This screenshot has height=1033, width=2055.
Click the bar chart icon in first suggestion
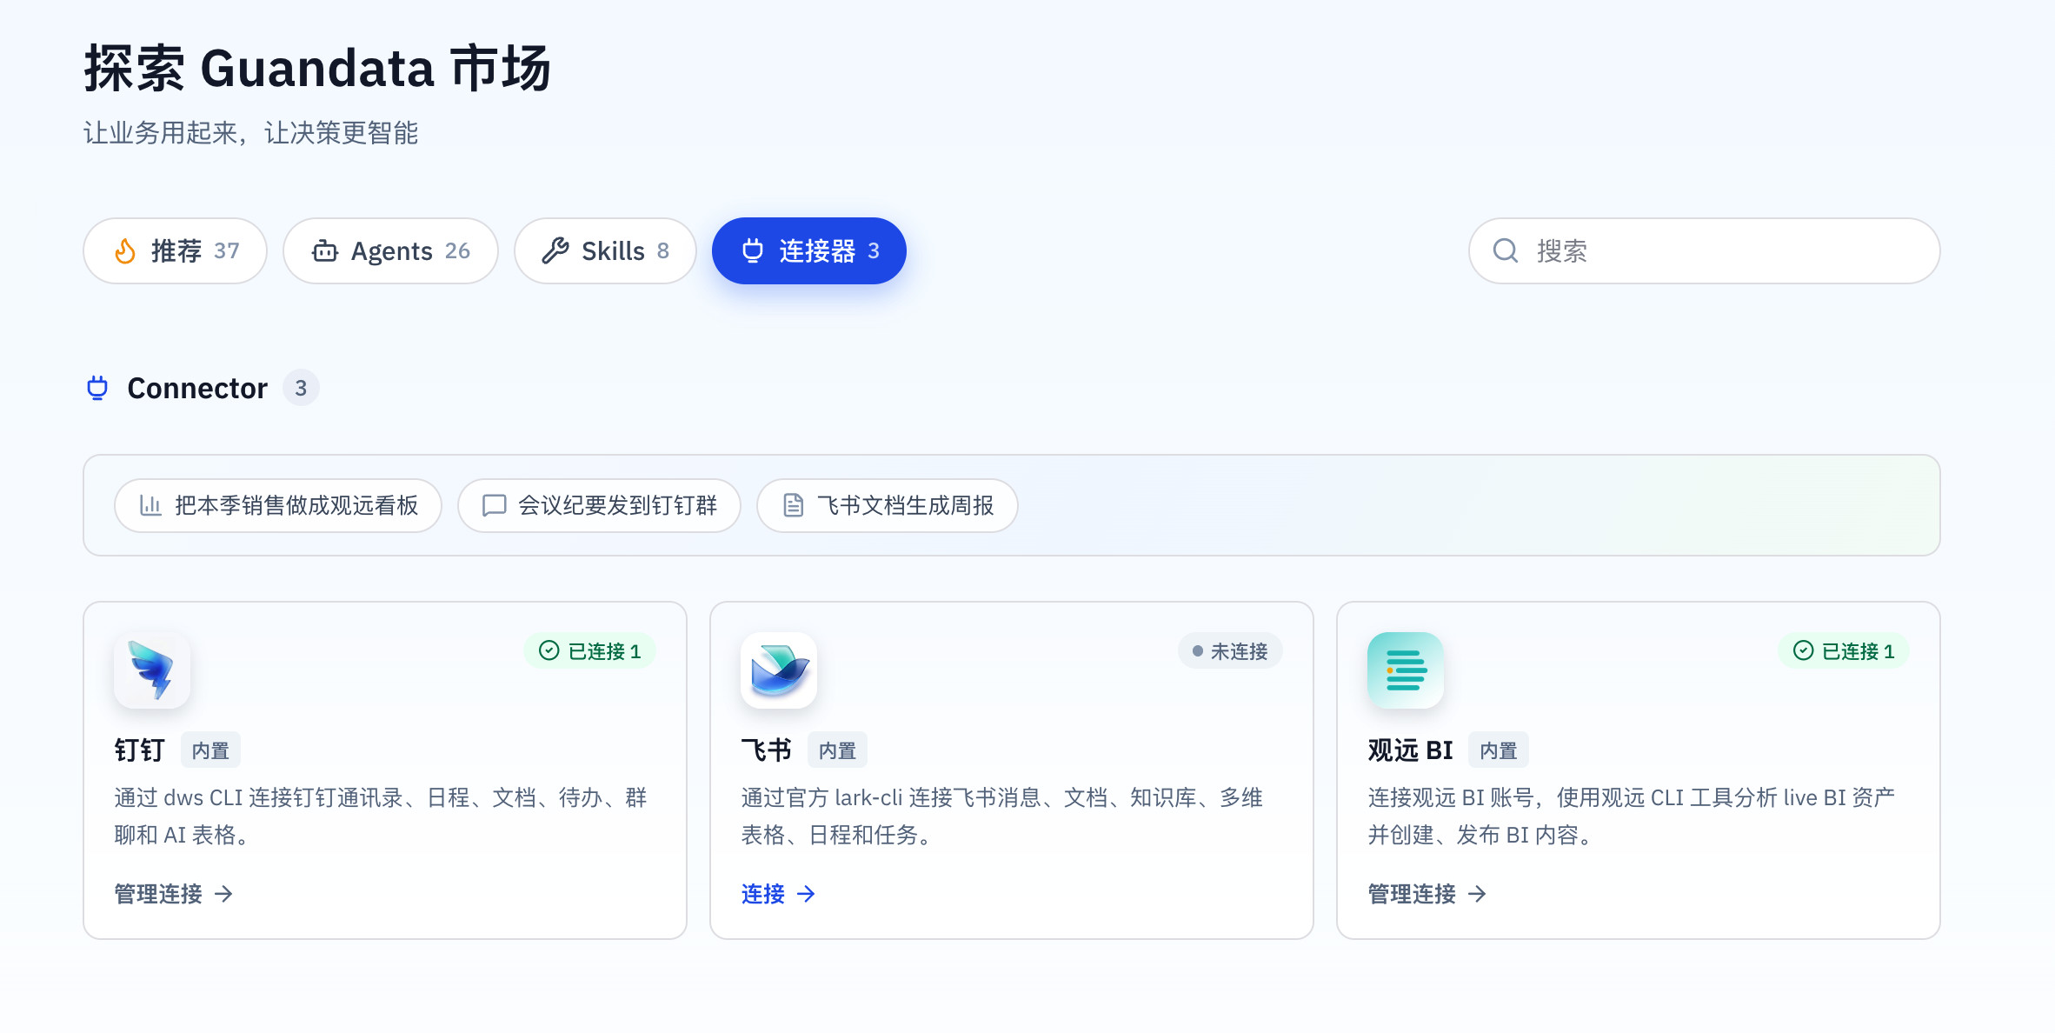(x=150, y=505)
